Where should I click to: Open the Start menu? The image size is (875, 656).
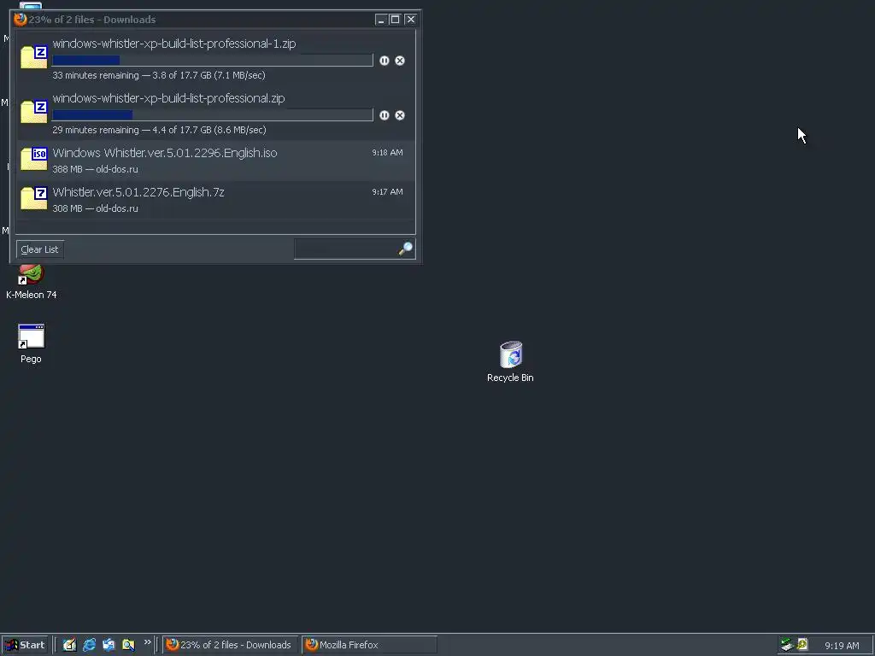coord(25,645)
